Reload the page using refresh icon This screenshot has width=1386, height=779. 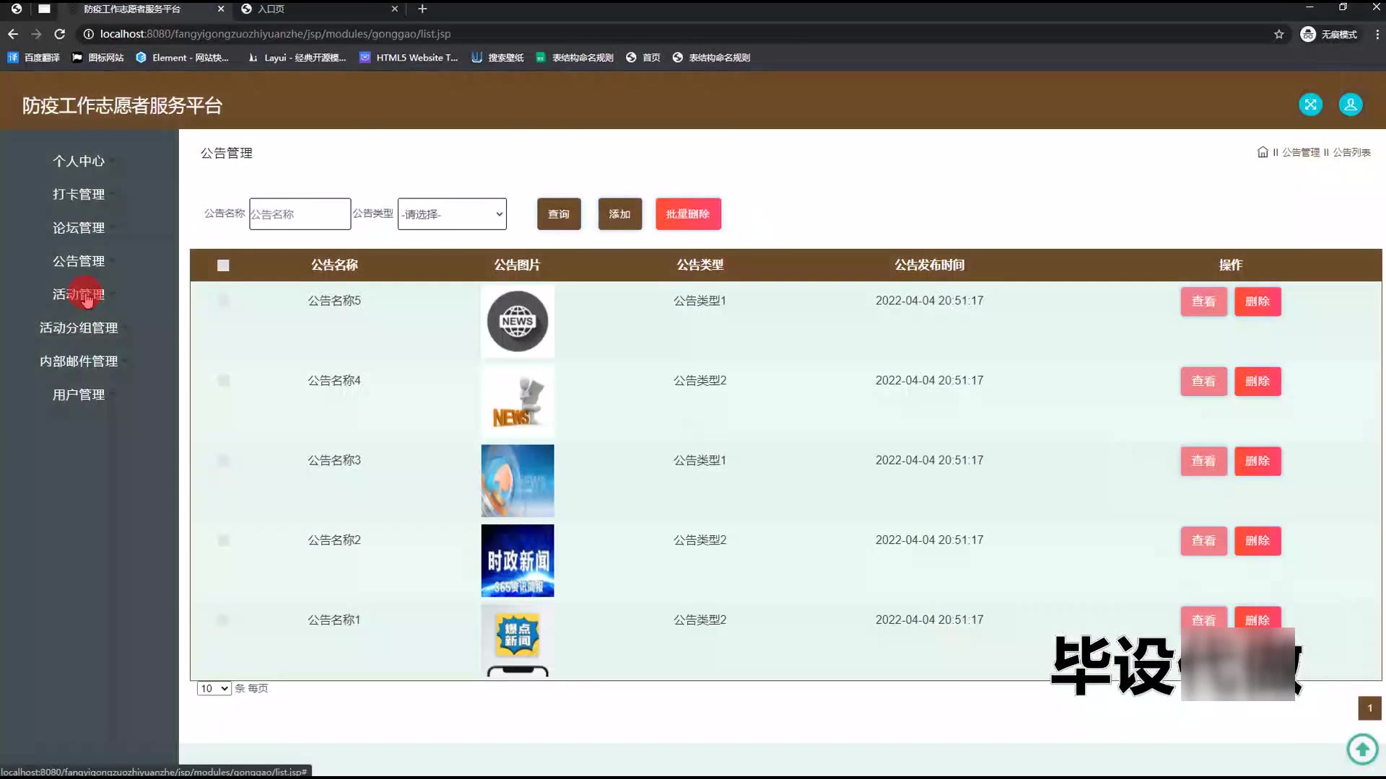point(60,34)
